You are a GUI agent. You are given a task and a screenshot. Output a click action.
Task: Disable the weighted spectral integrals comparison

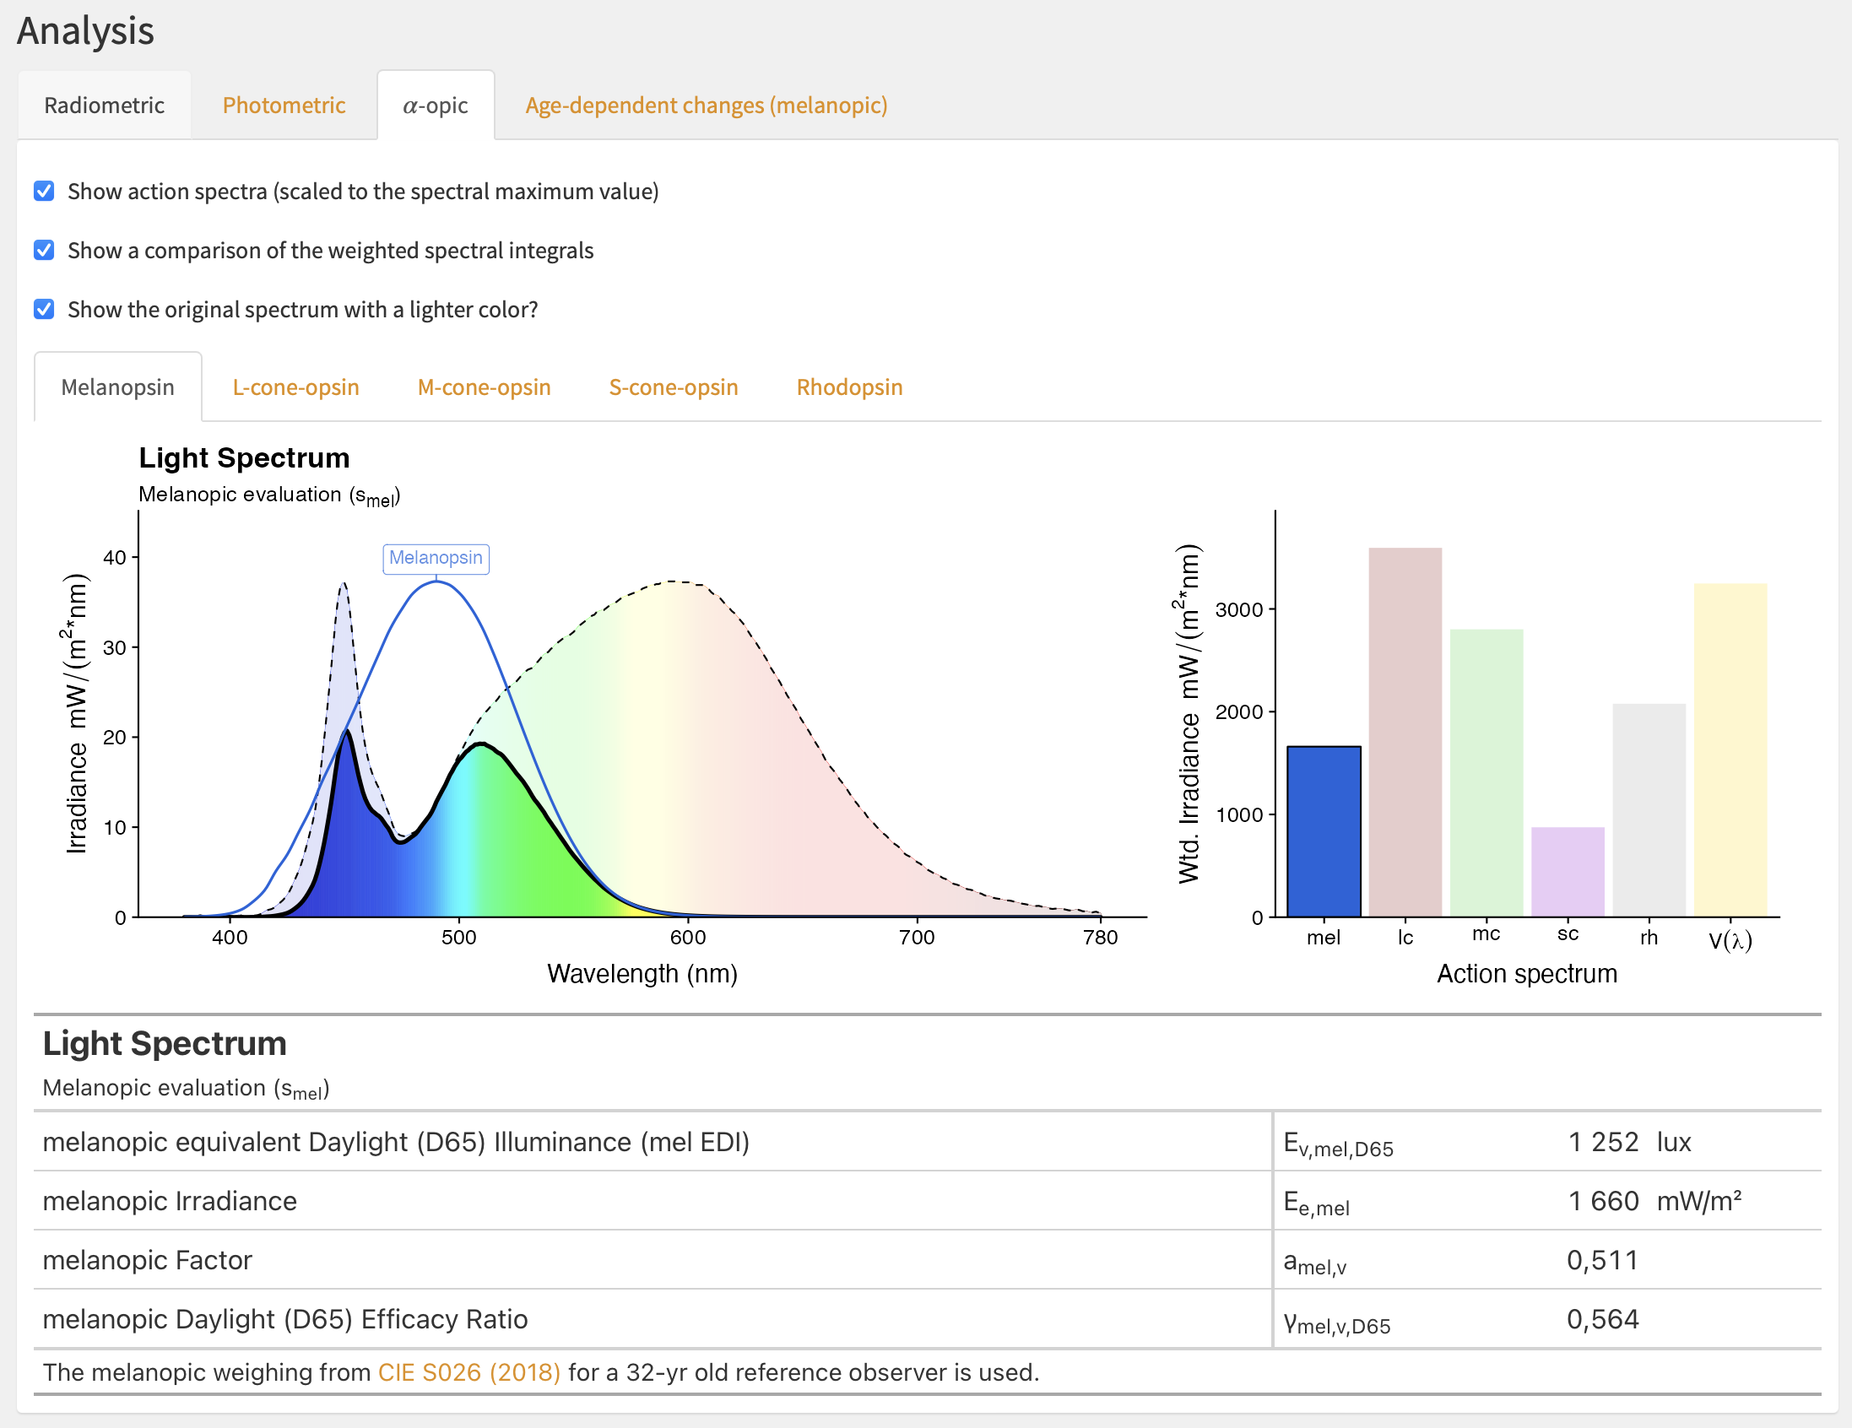[43, 249]
